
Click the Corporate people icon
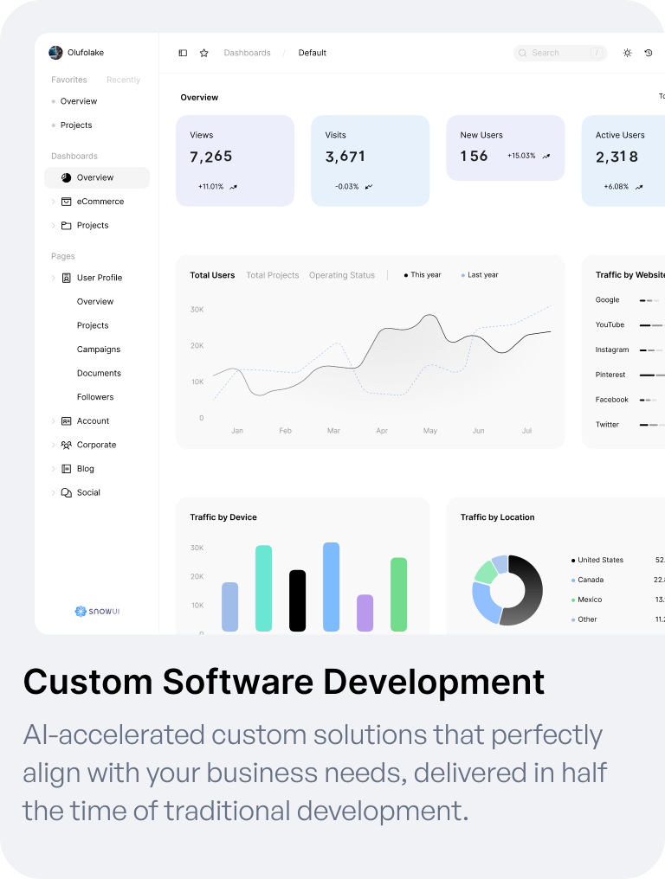pos(66,445)
